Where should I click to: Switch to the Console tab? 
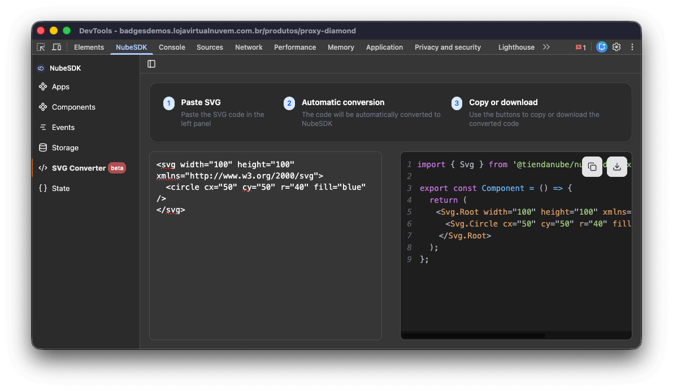[172, 47]
